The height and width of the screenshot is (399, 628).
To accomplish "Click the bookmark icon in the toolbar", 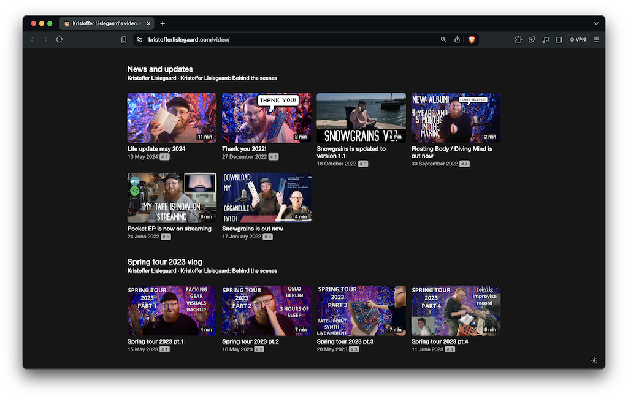I will 124,39.
